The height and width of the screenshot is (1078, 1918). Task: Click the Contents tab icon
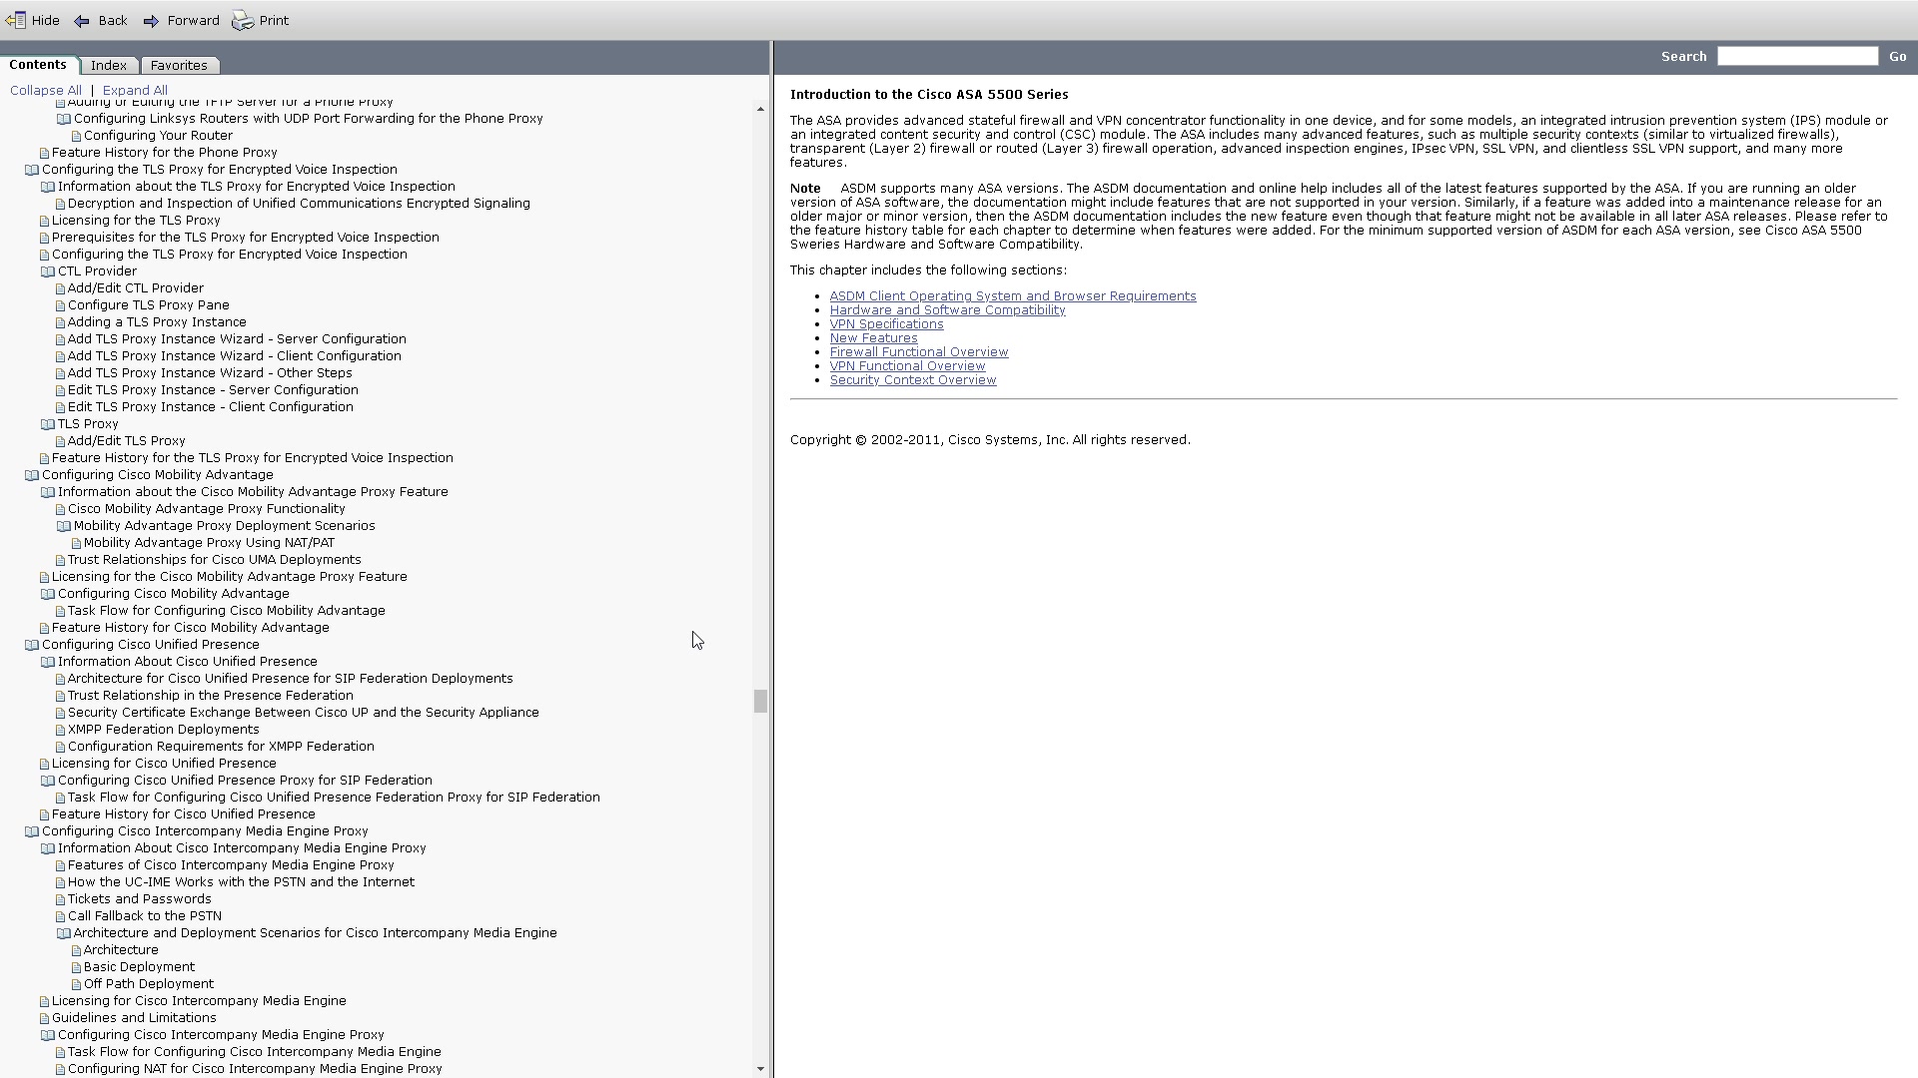click(x=37, y=65)
